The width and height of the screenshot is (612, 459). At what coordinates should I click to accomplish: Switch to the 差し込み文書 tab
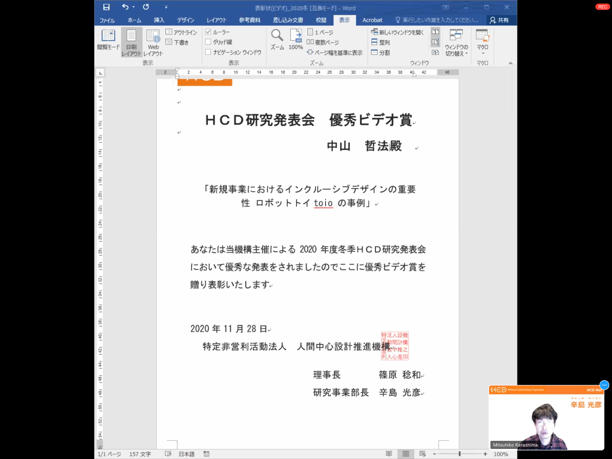288,20
